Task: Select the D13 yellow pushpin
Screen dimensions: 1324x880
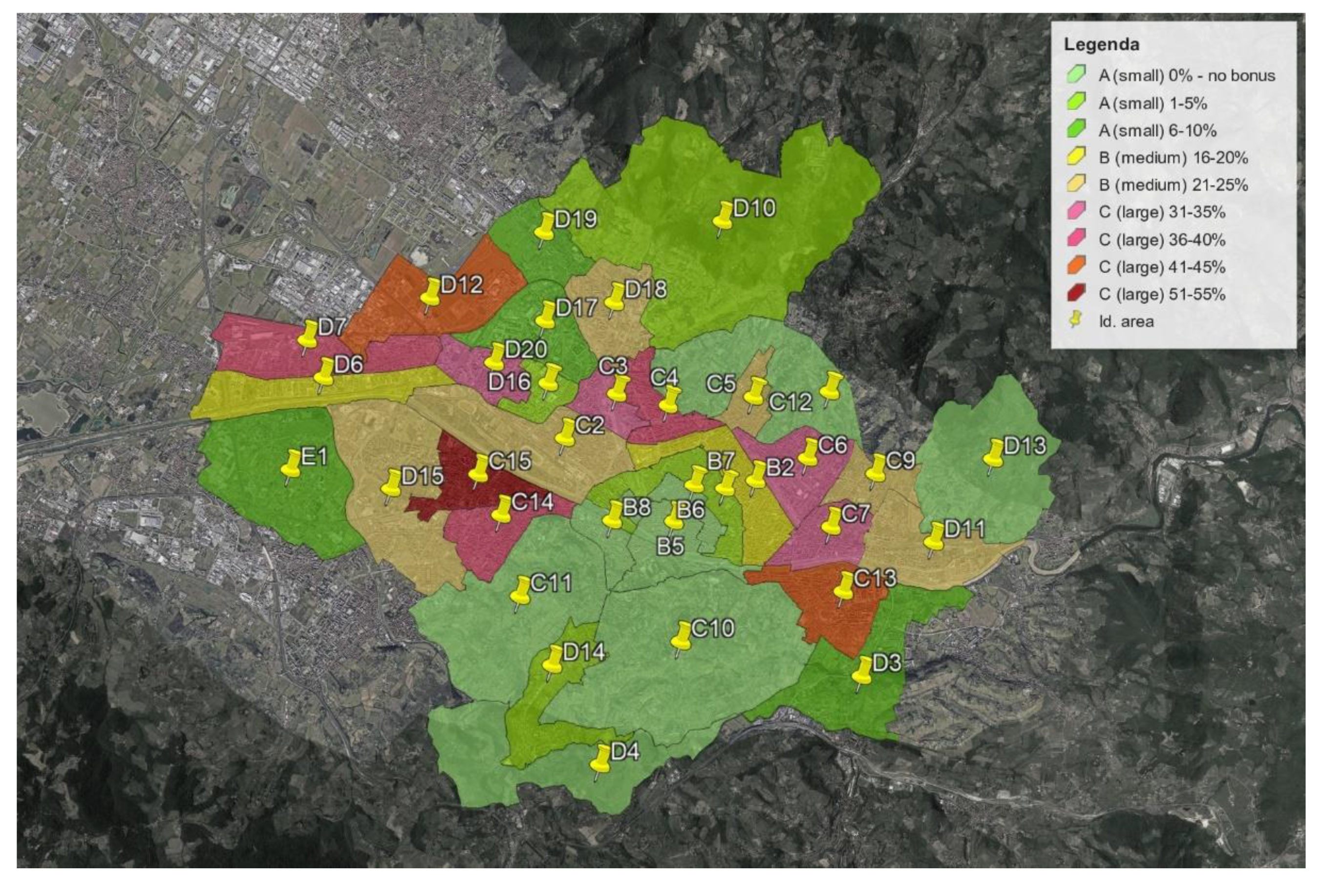Action: (x=993, y=455)
